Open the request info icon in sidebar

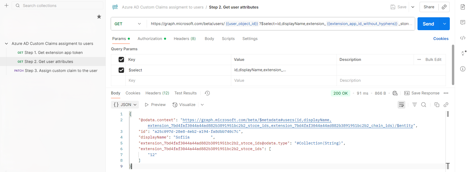[x=463, y=69]
